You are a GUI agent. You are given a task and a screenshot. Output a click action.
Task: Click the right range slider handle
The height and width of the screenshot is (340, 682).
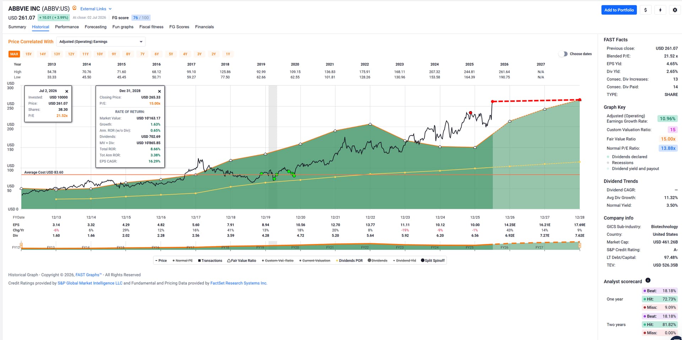580,245
